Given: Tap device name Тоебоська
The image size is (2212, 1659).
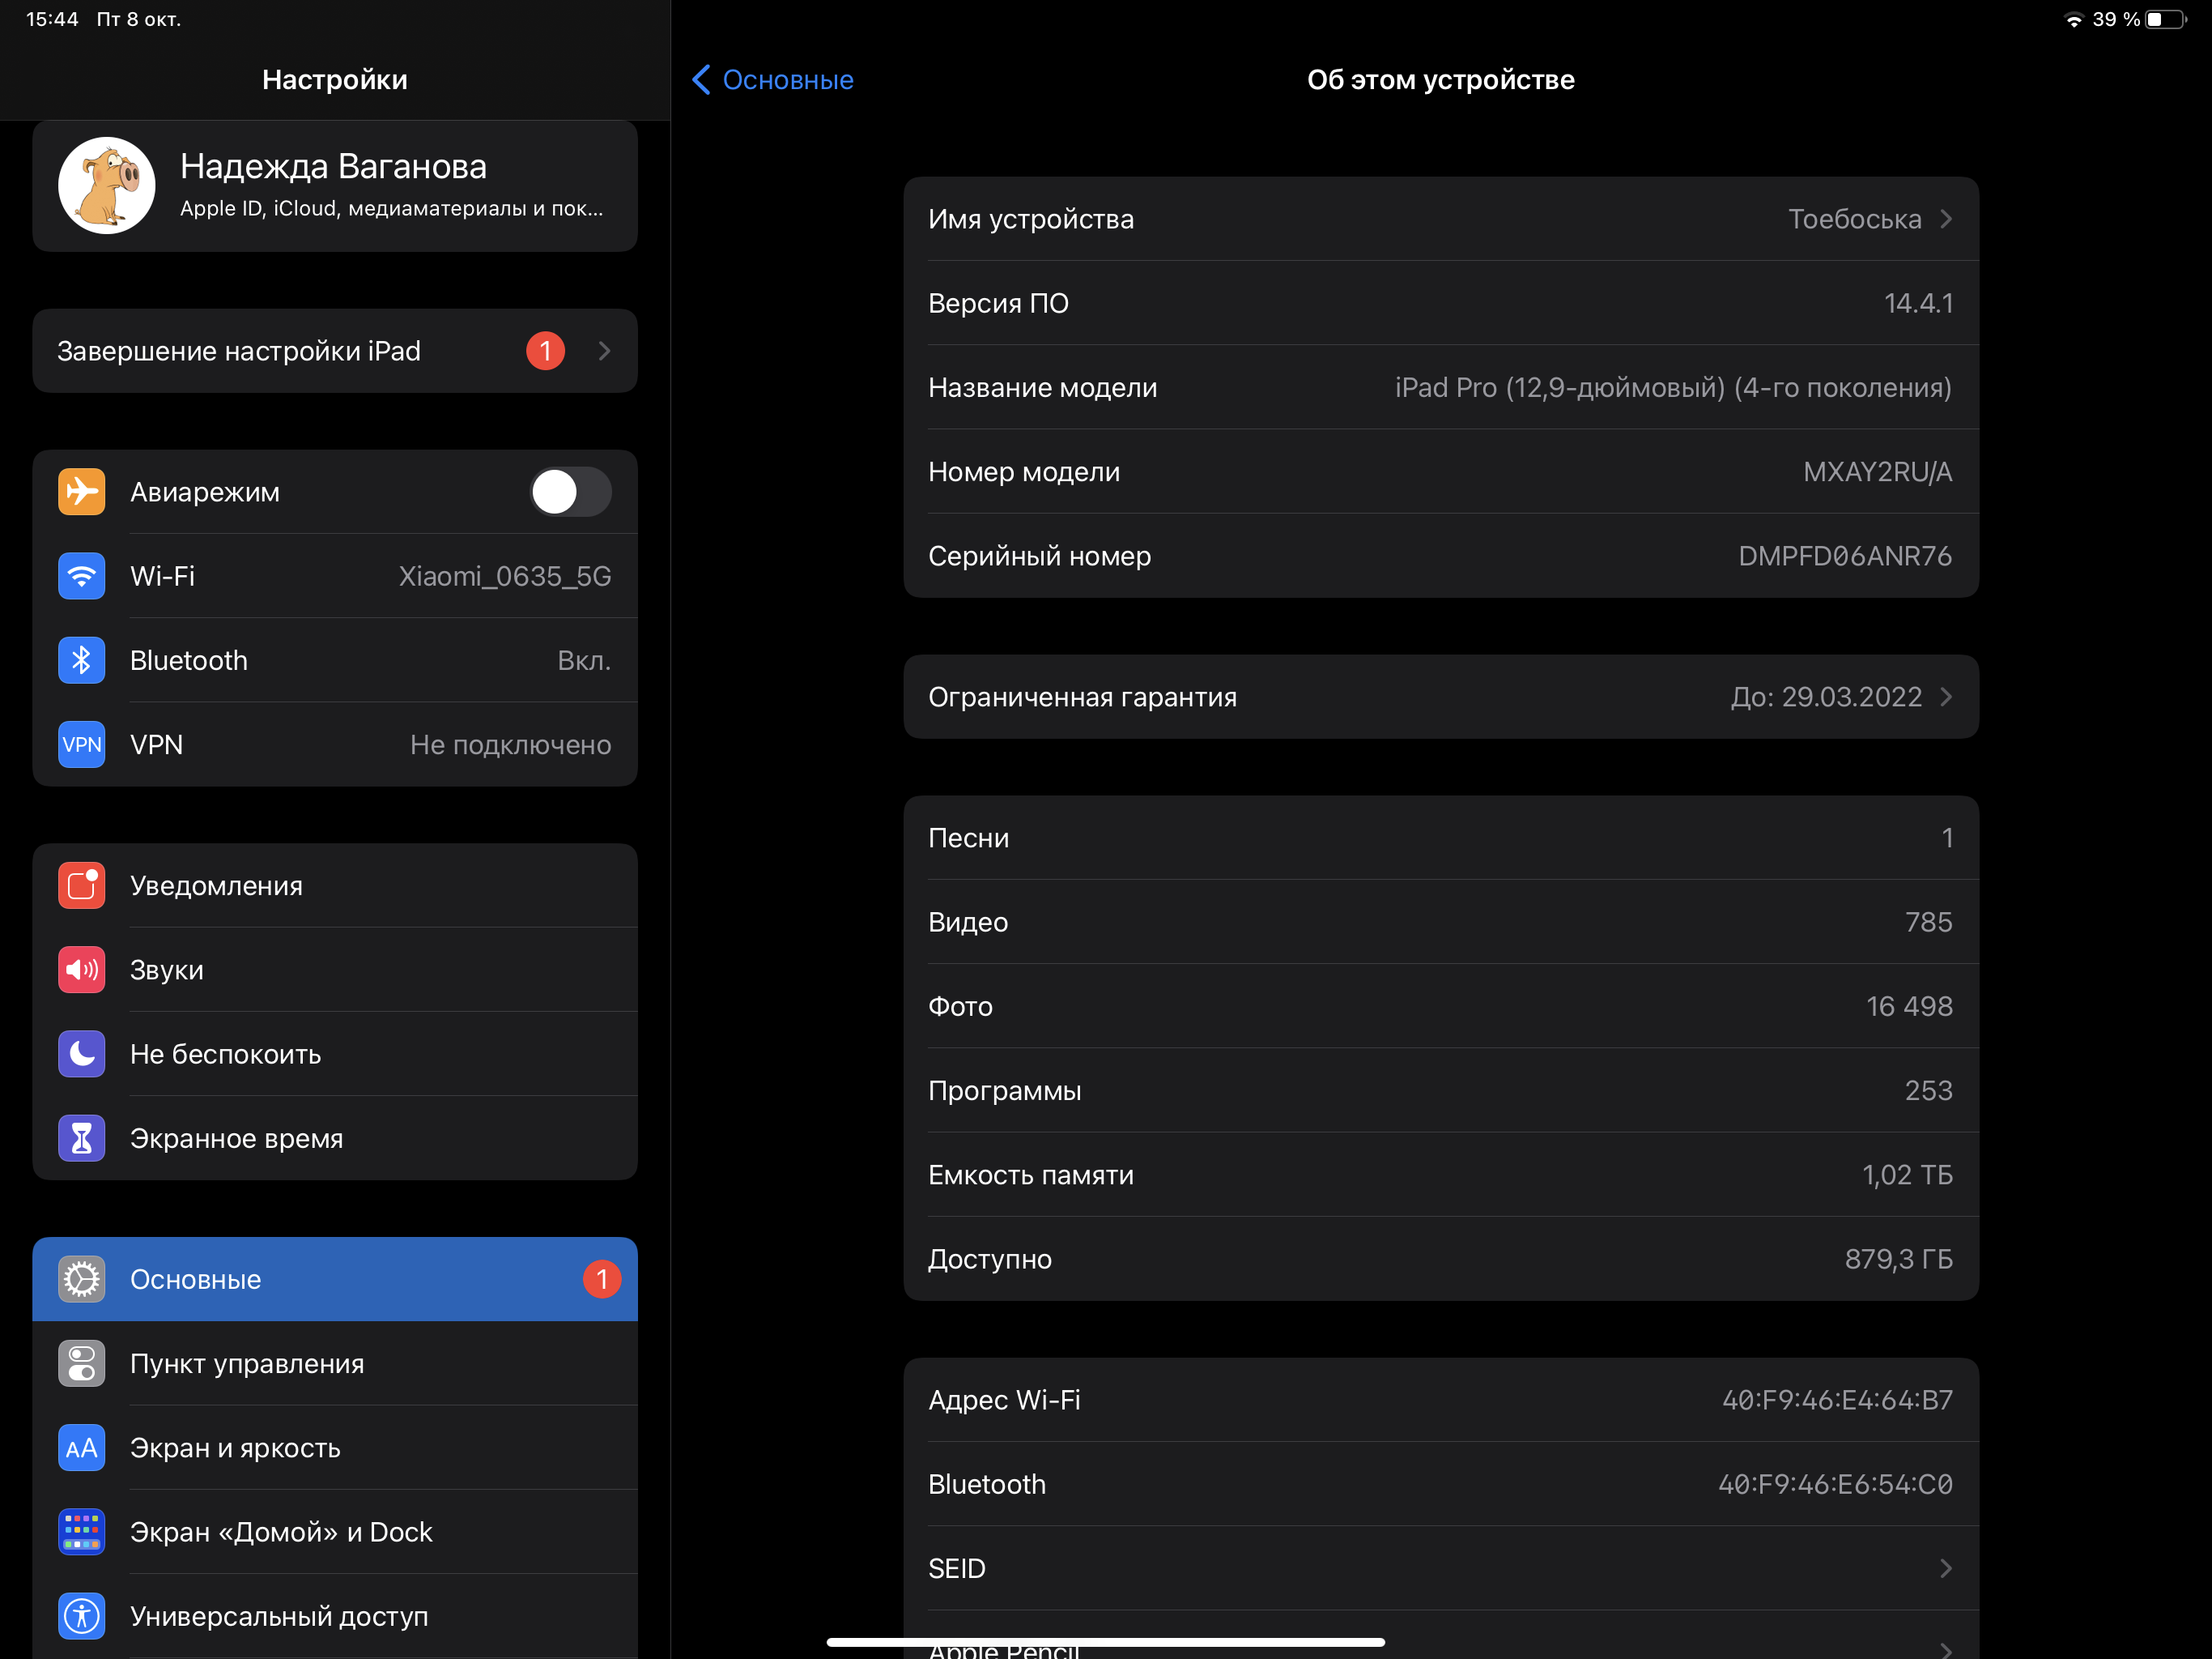Looking at the screenshot, I should click(x=1855, y=220).
